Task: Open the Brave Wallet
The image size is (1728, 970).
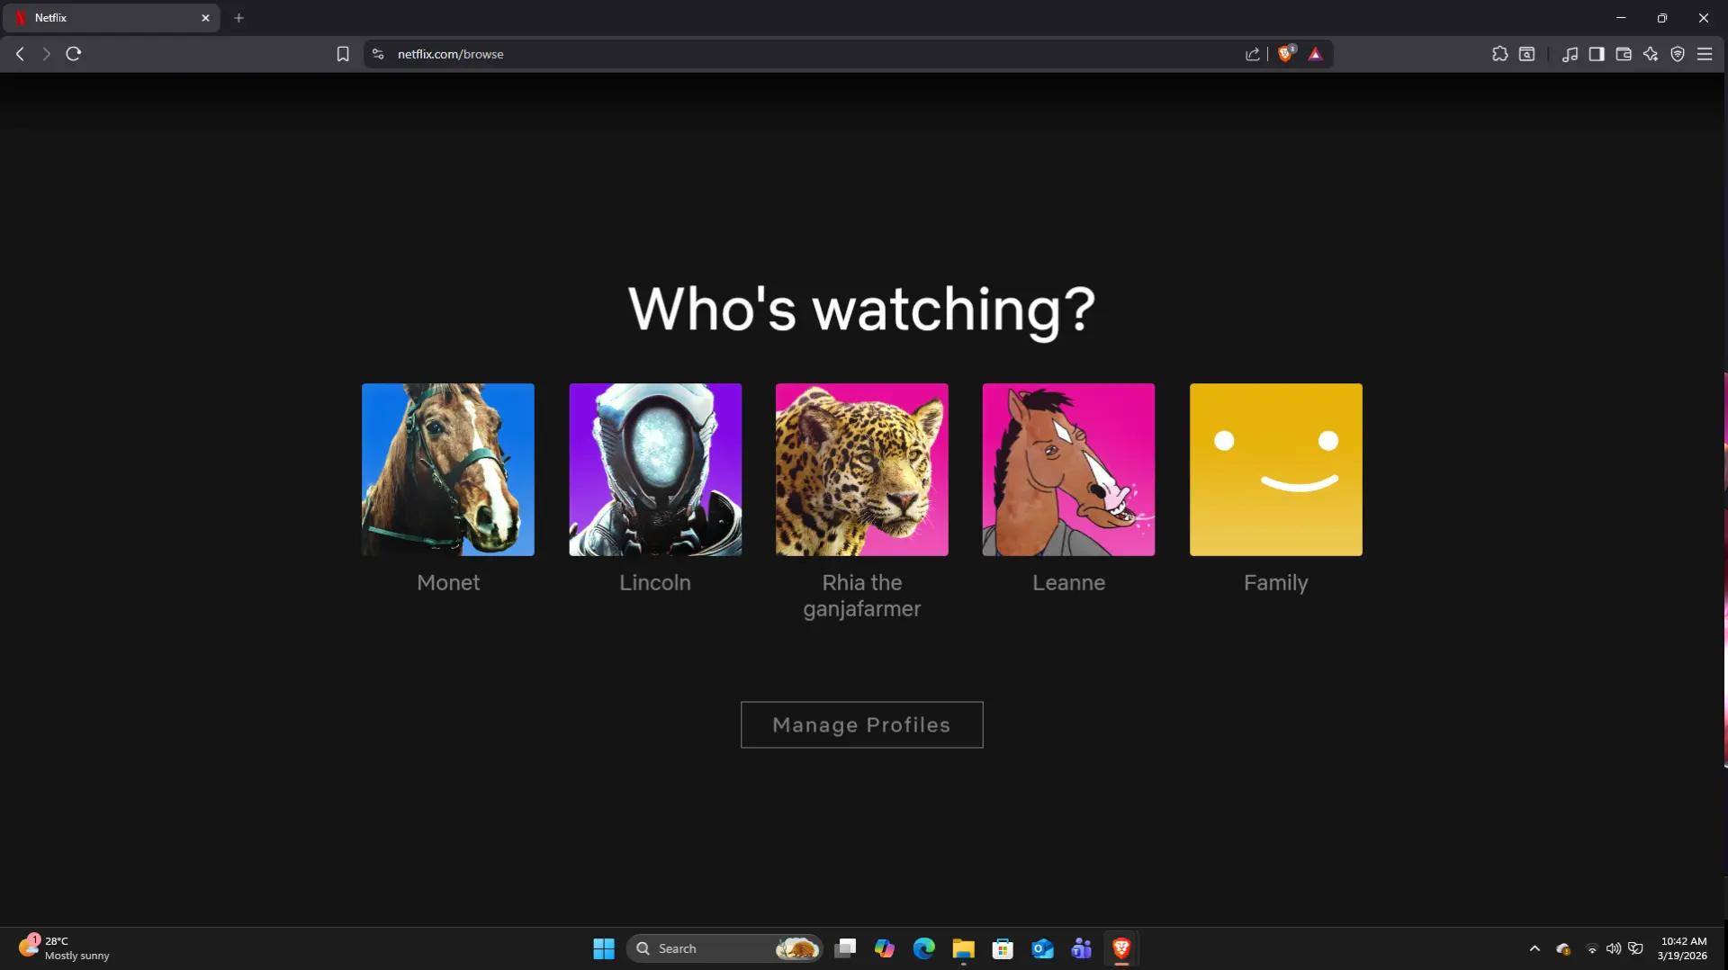Action: coord(1624,54)
